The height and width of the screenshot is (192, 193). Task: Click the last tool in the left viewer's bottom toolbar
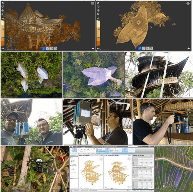click(x=56, y=48)
